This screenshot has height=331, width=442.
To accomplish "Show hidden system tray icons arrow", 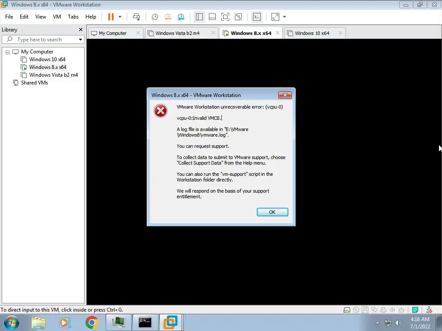I will tap(377, 323).
